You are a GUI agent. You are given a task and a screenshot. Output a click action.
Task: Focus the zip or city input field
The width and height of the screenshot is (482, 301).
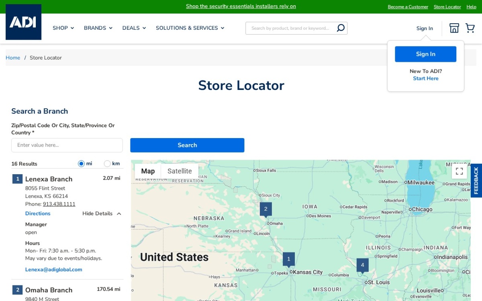(67, 145)
